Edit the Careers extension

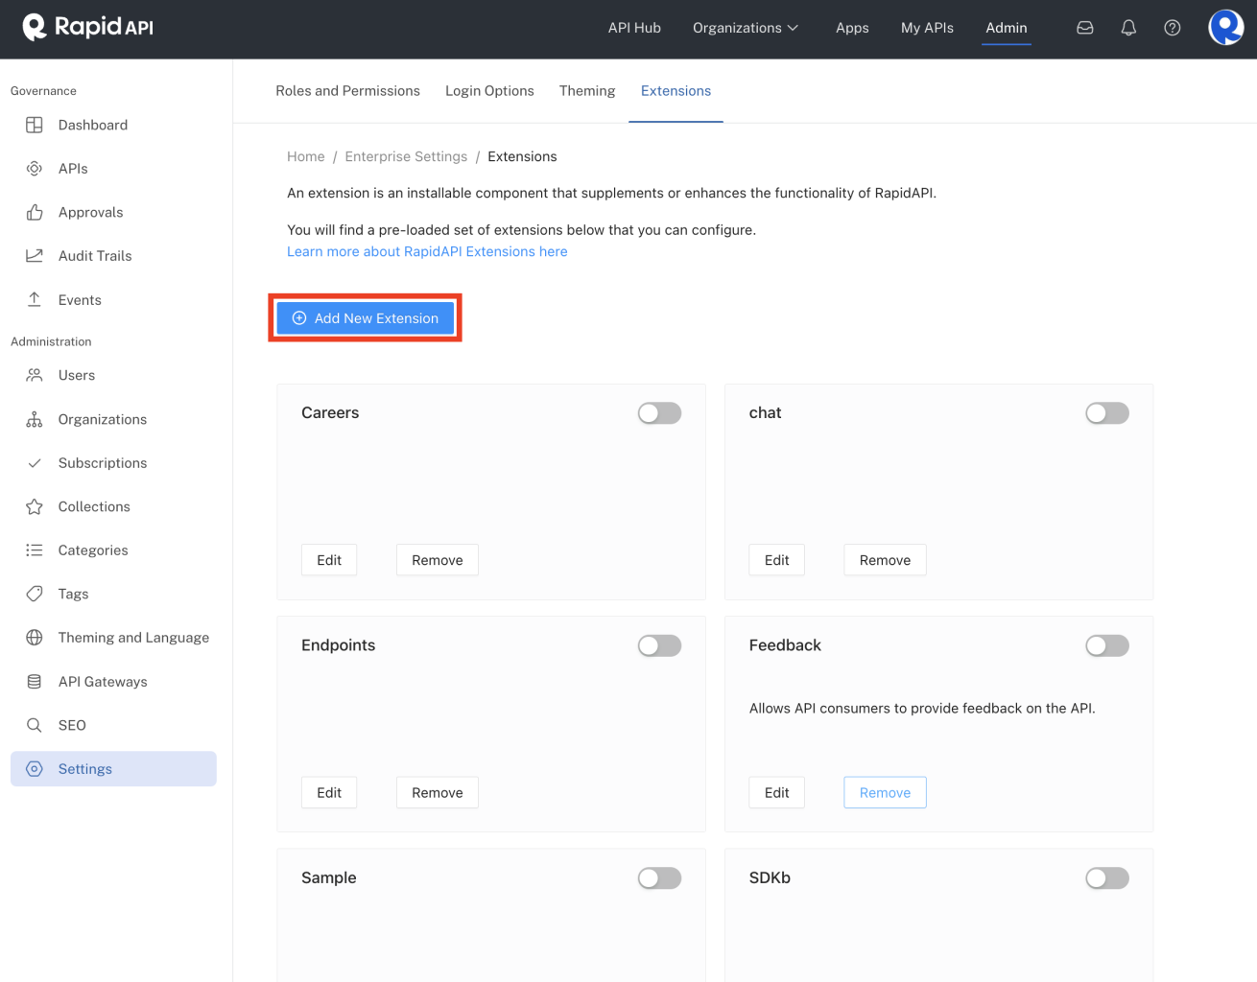click(x=329, y=560)
